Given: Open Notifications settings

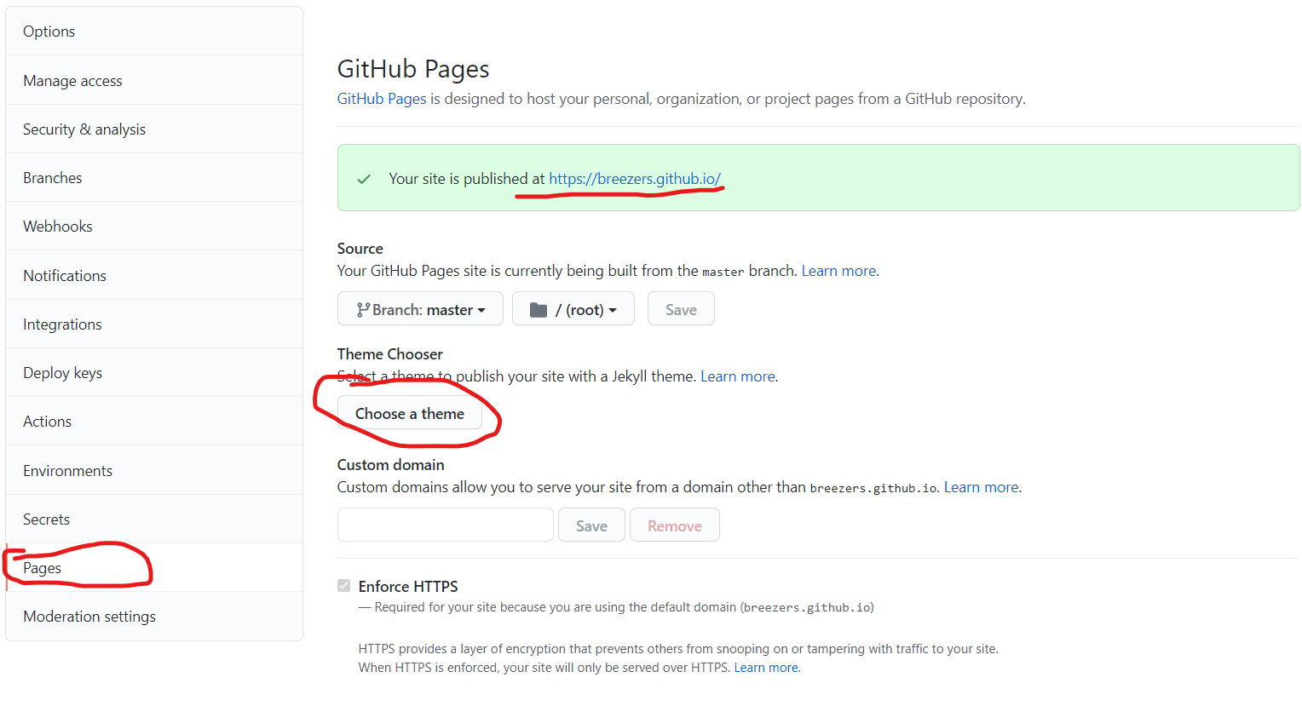Looking at the screenshot, I should [154, 276].
